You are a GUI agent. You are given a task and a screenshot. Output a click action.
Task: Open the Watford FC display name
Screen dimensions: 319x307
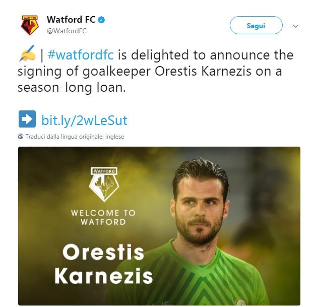pyautogui.click(x=71, y=20)
